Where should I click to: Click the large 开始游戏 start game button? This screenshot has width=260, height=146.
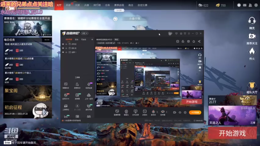(232, 133)
